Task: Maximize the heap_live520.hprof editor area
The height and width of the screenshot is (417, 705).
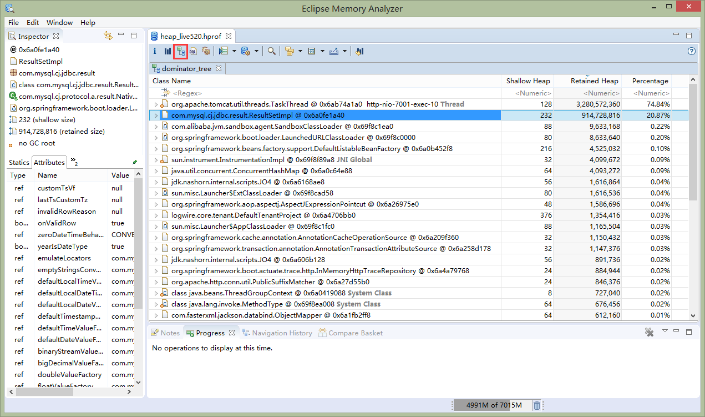Action: (x=689, y=35)
